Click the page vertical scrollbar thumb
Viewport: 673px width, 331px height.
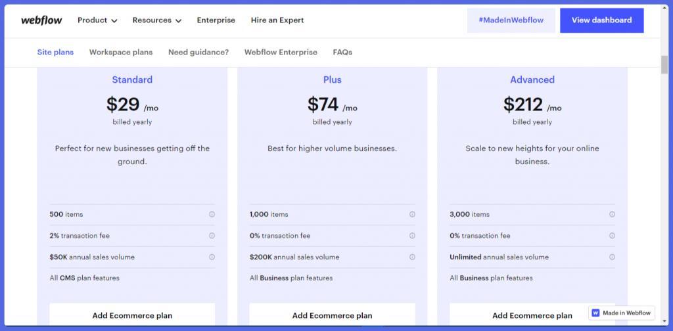pos(664,65)
